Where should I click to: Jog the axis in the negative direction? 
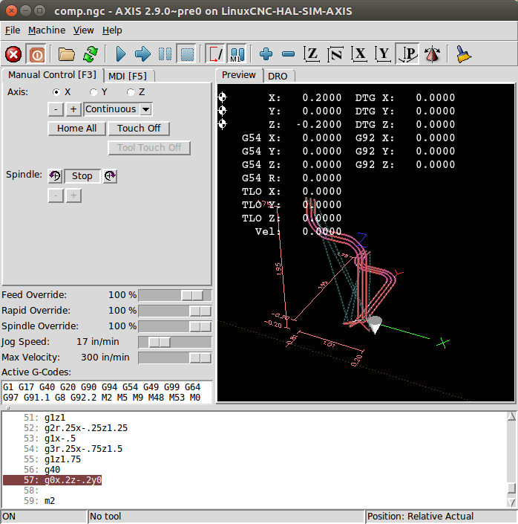56,109
